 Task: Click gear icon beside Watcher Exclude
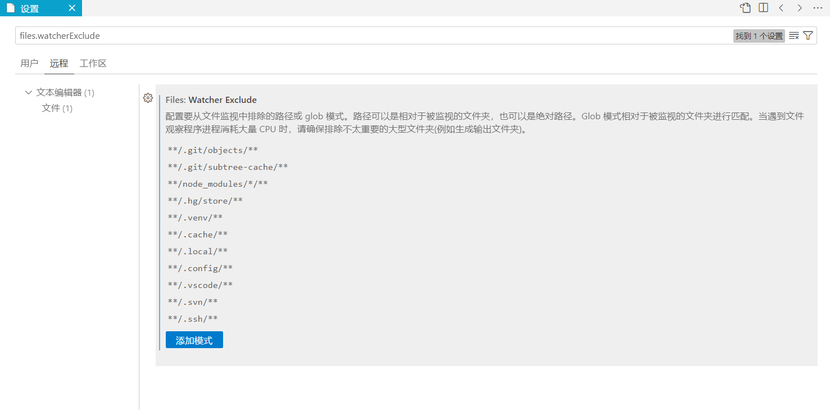pyautogui.click(x=148, y=98)
